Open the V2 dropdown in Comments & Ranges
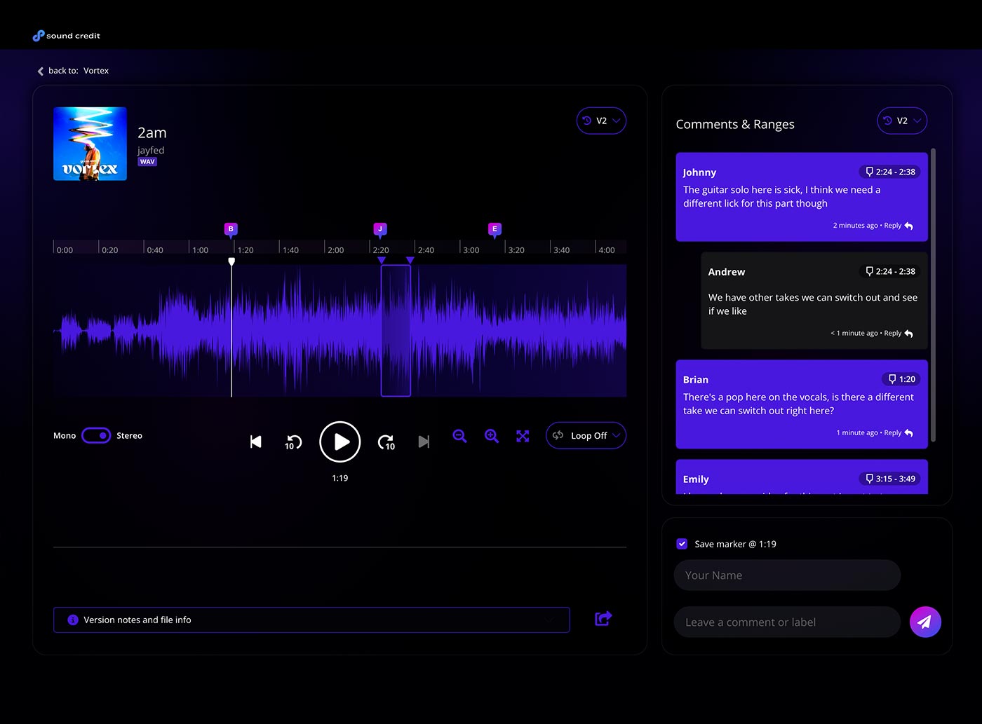982x724 pixels. pyautogui.click(x=902, y=121)
